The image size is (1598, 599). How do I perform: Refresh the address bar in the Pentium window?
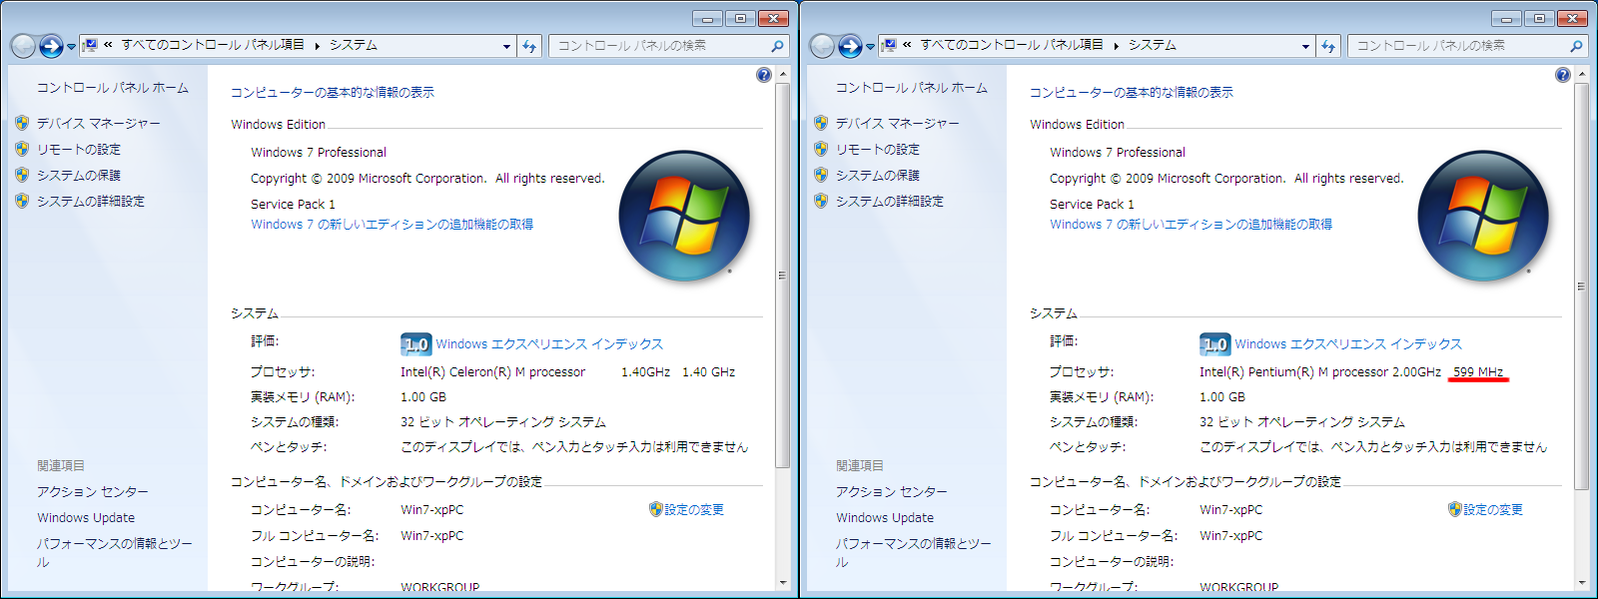tap(1328, 46)
